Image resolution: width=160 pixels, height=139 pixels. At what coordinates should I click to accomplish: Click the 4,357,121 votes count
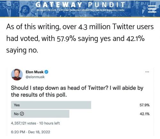(x=23, y=123)
